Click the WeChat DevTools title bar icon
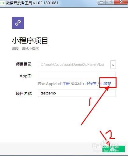The height and width of the screenshot is (156, 128). click(x=2, y=3)
